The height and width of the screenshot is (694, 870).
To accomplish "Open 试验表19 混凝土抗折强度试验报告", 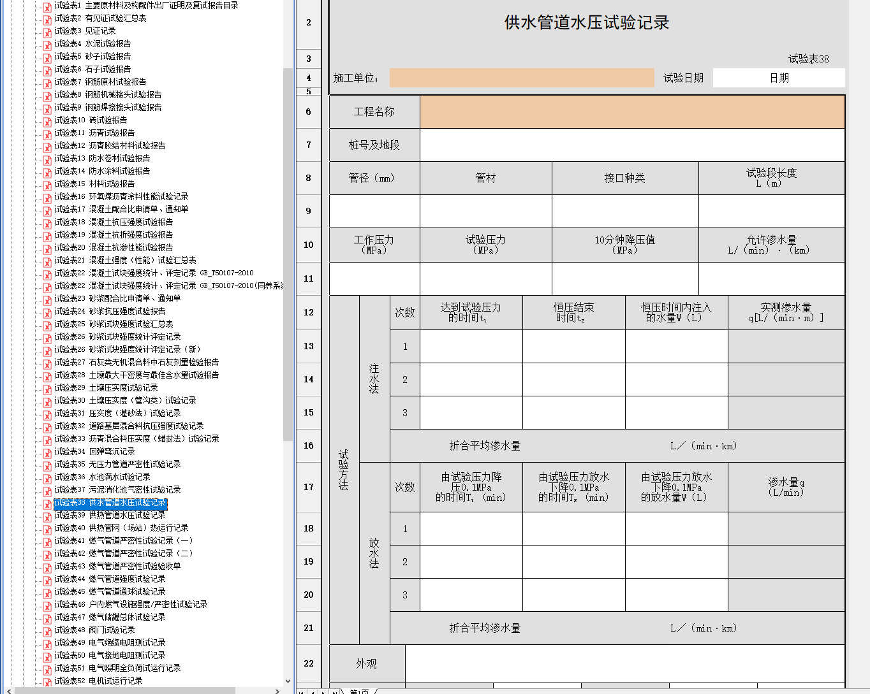I will 114,235.
